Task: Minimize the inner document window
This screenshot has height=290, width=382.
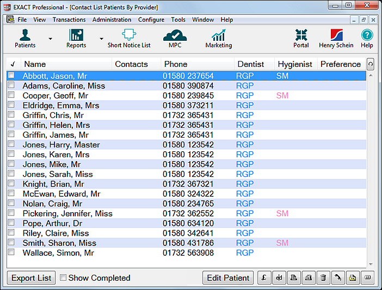Action: coord(354,20)
